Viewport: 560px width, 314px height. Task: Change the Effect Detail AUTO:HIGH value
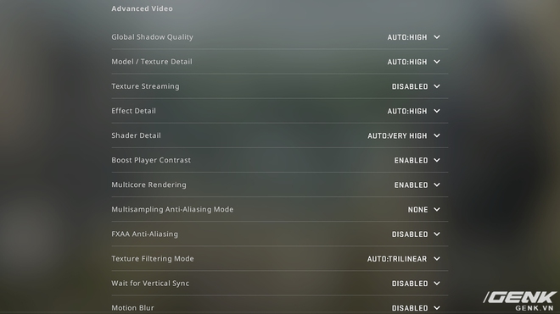point(407,111)
